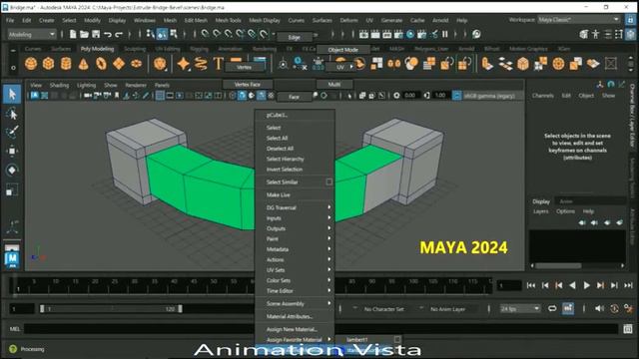Open the 24 fps frame rate dropdown
This screenshot has width=639, height=359.
[x=520, y=308]
